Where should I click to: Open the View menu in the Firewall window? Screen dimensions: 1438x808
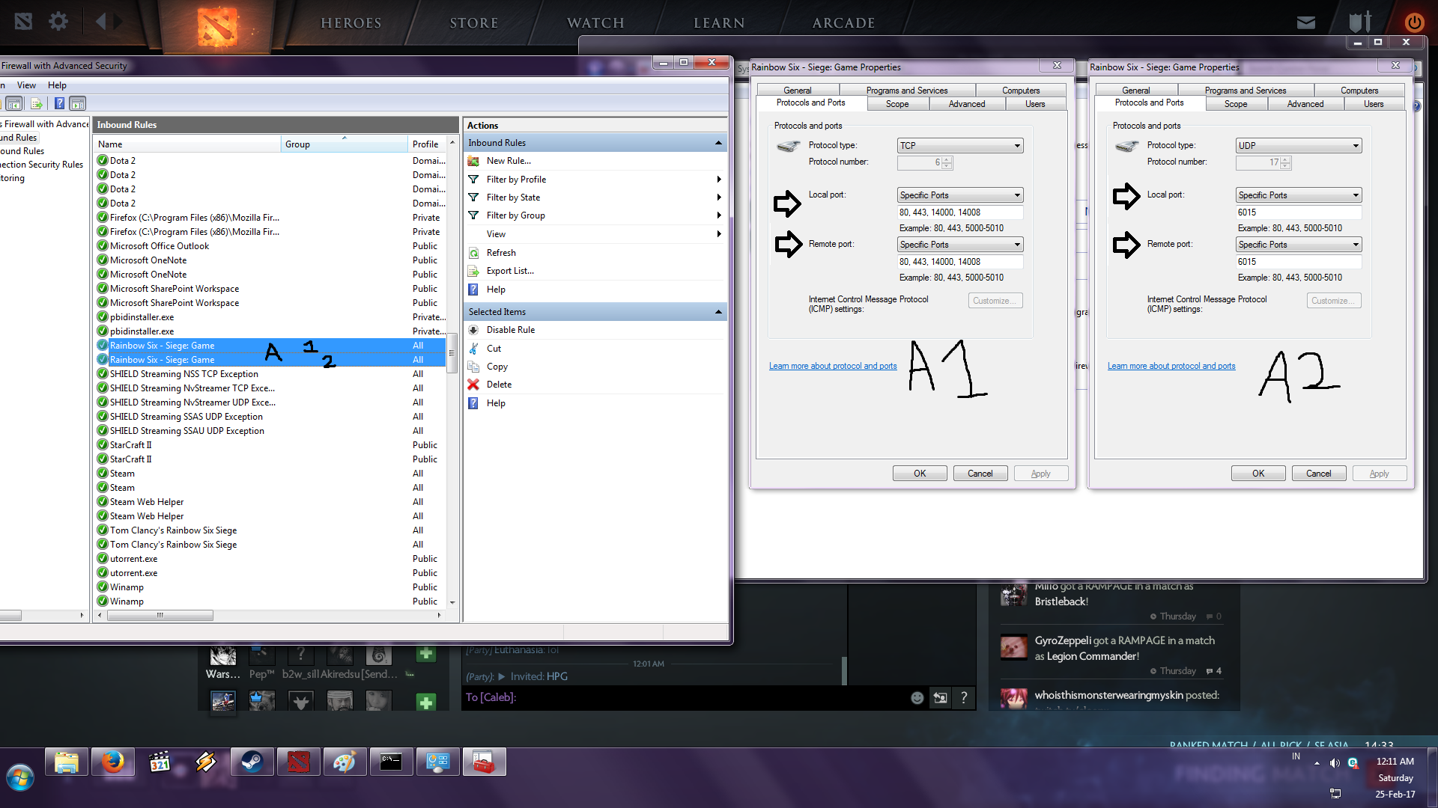pyautogui.click(x=26, y=85)
